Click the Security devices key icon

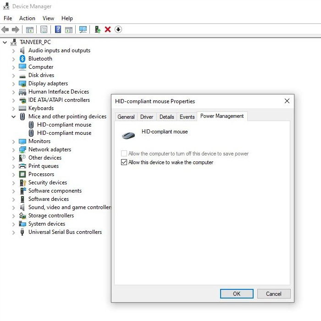(23, 183)
